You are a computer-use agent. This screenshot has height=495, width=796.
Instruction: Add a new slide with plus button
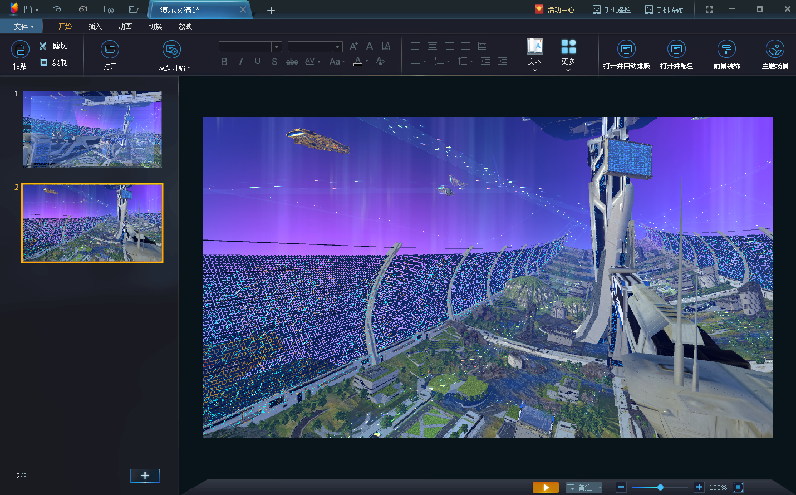[145, 476]
